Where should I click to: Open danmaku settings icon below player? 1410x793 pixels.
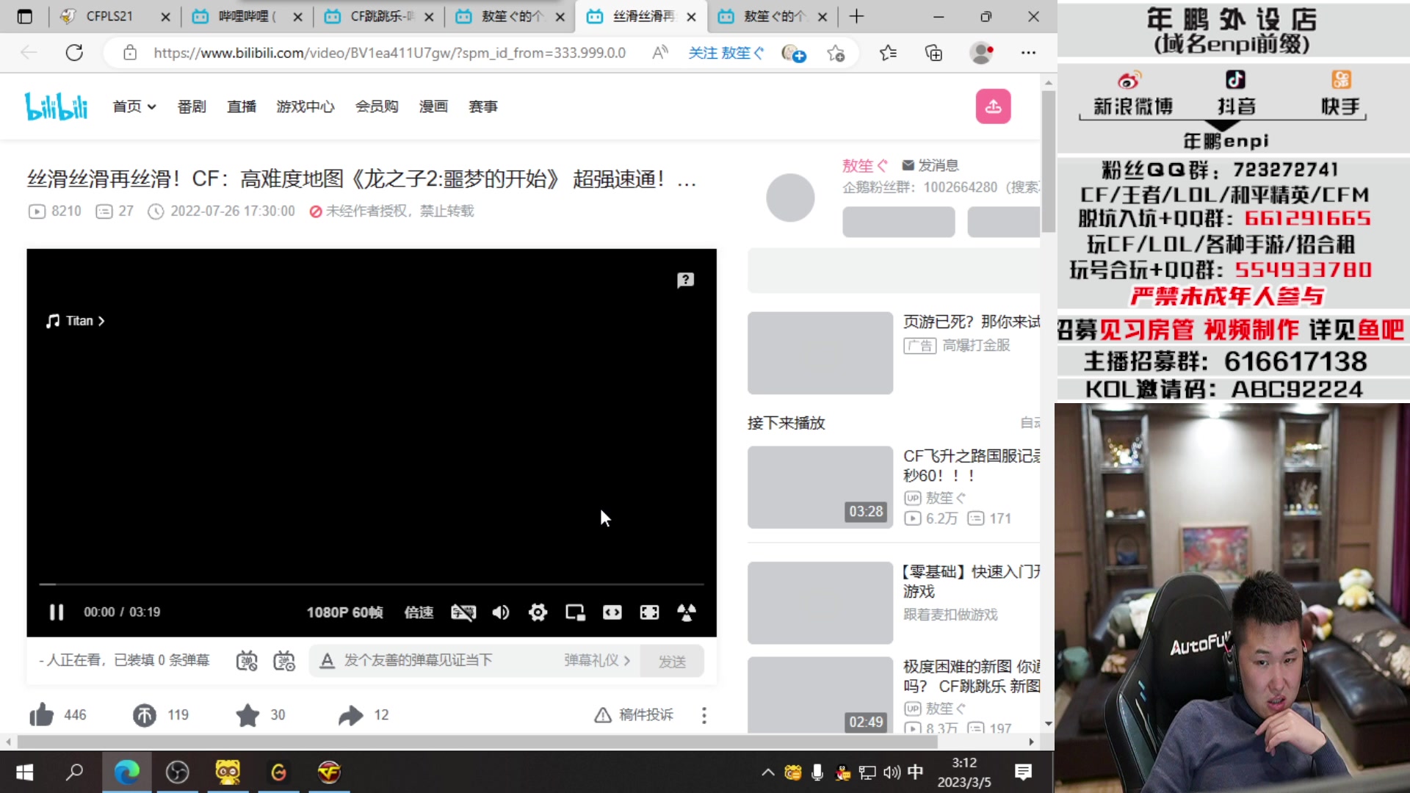[284, 661]
